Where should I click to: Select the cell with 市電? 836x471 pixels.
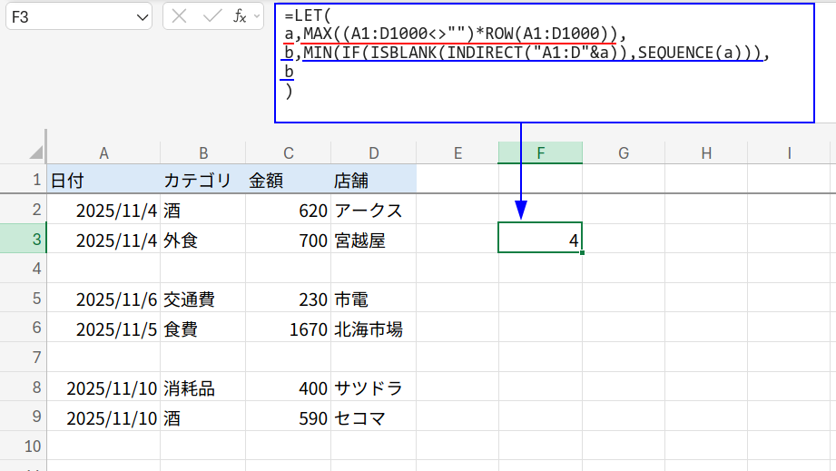click(374, 299)
